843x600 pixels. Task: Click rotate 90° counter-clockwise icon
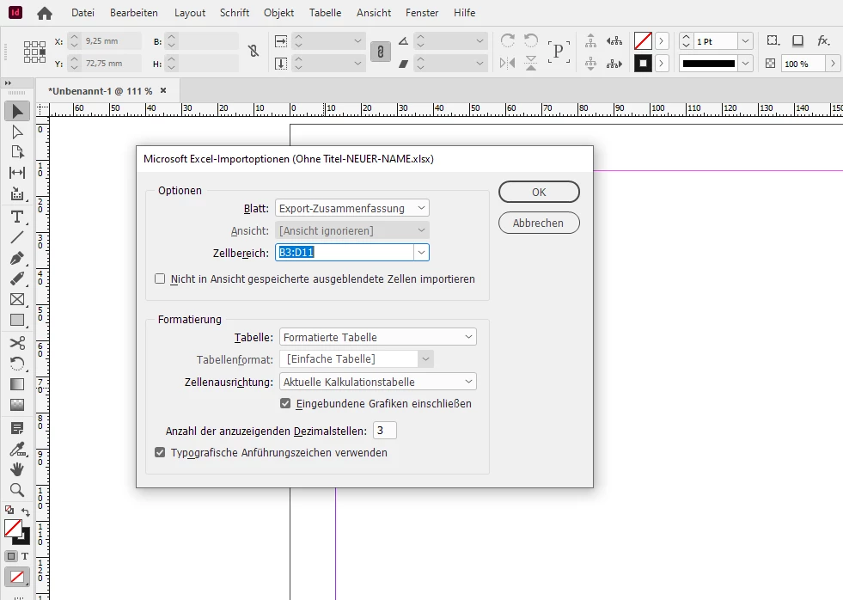(x=531, y=41)
